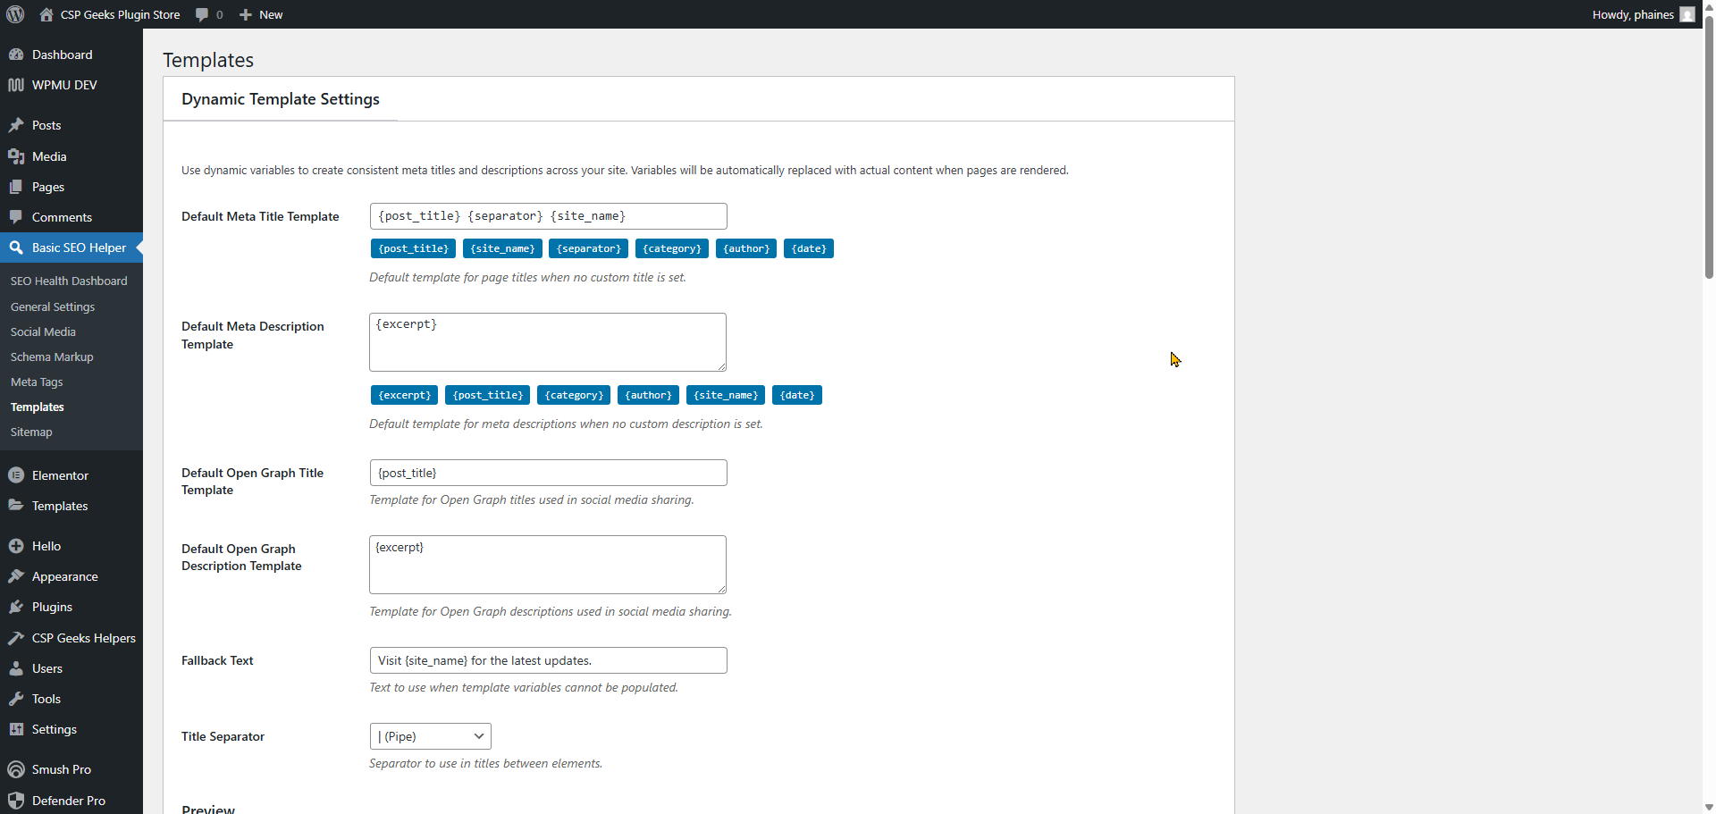
Task: Insert the {category} variable into the title template
Action: pos(671,248)
